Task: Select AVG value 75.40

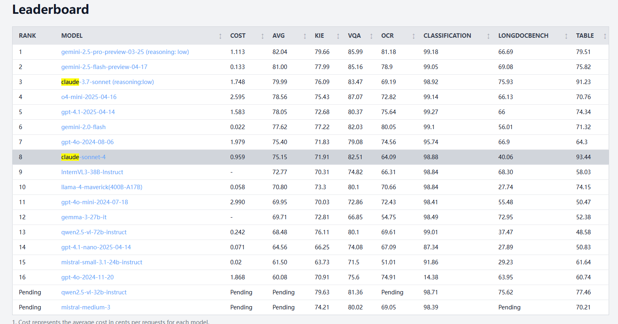Action: (280, 142)
